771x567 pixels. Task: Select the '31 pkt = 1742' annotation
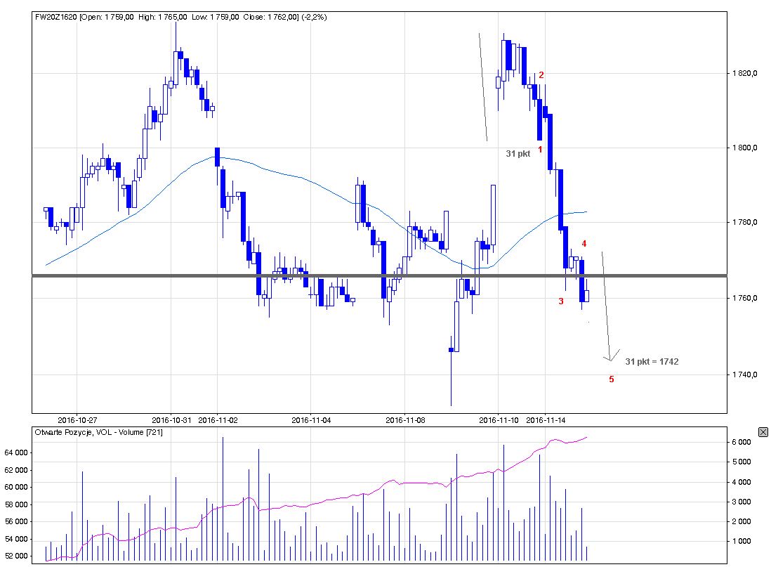point(652,361)
